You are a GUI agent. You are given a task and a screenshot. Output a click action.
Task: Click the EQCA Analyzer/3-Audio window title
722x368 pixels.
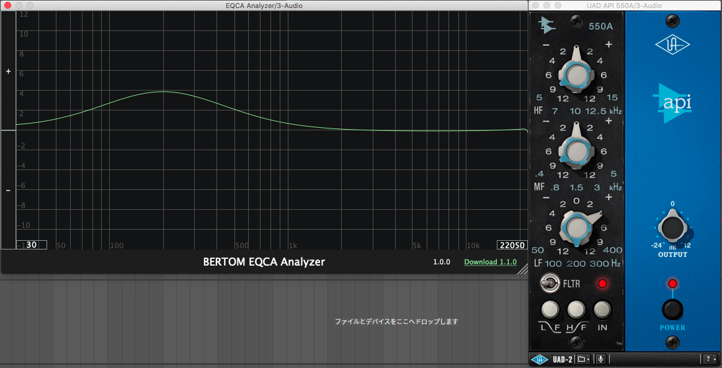pyautogui.click(x=264, y=6)
